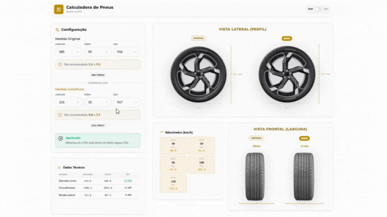387x217 pixels.
Task: Select the 120 km/h speedometer card
Action: click(173, 184)
